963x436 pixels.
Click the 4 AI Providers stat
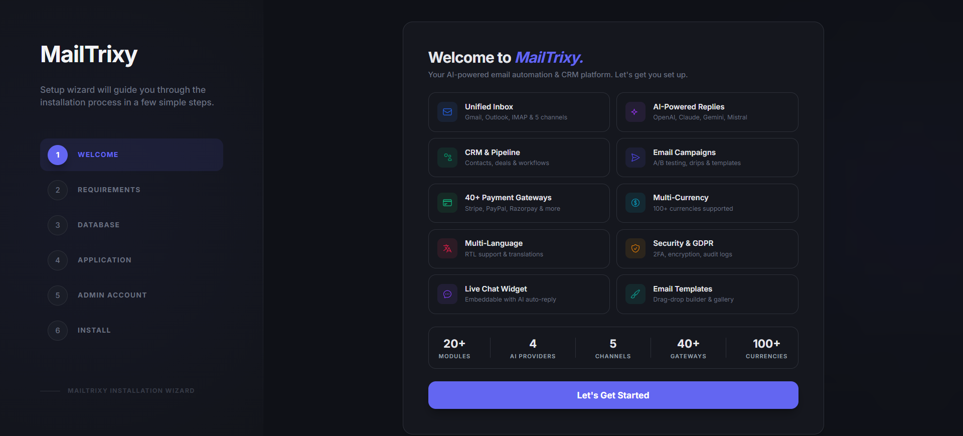click(533, 349)
